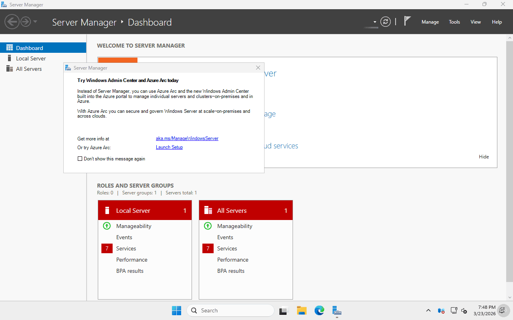
Task: Launch Microsoft Edge from the taskbar
Action: coord(319,310)
